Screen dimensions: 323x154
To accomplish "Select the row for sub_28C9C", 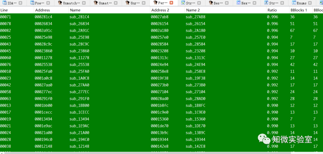I will pos(161,44).
